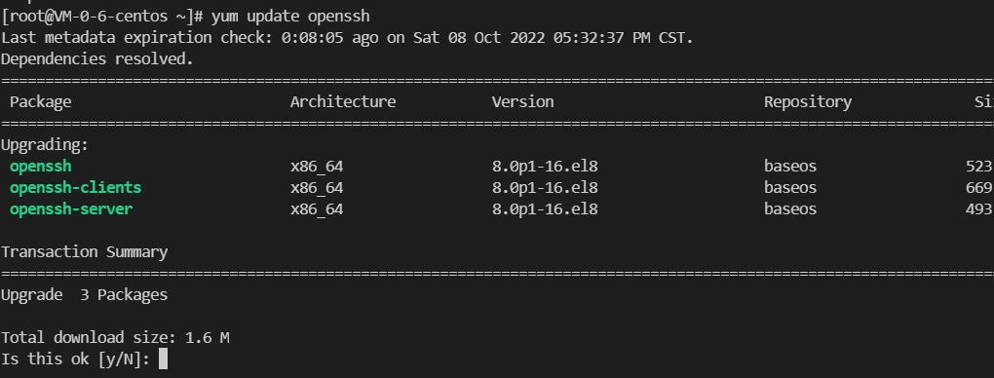Screen dimensions: 994x378
Task: Click the terminal cursor after the y/N prompt
Action: (163, 359)
